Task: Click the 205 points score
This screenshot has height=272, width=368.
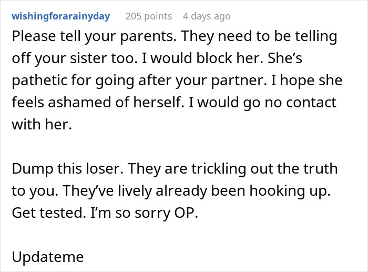Action: point(149,16)
